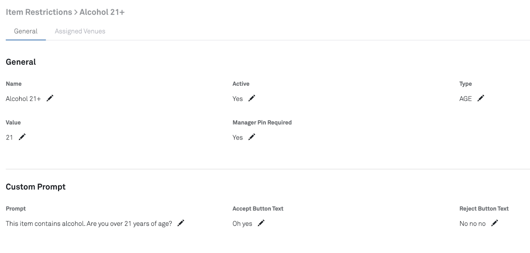Click the pencil beside the "Oh yes" text
Viewport: 530px width, 253px height.
pyautogui.click(x=261, y=223)
